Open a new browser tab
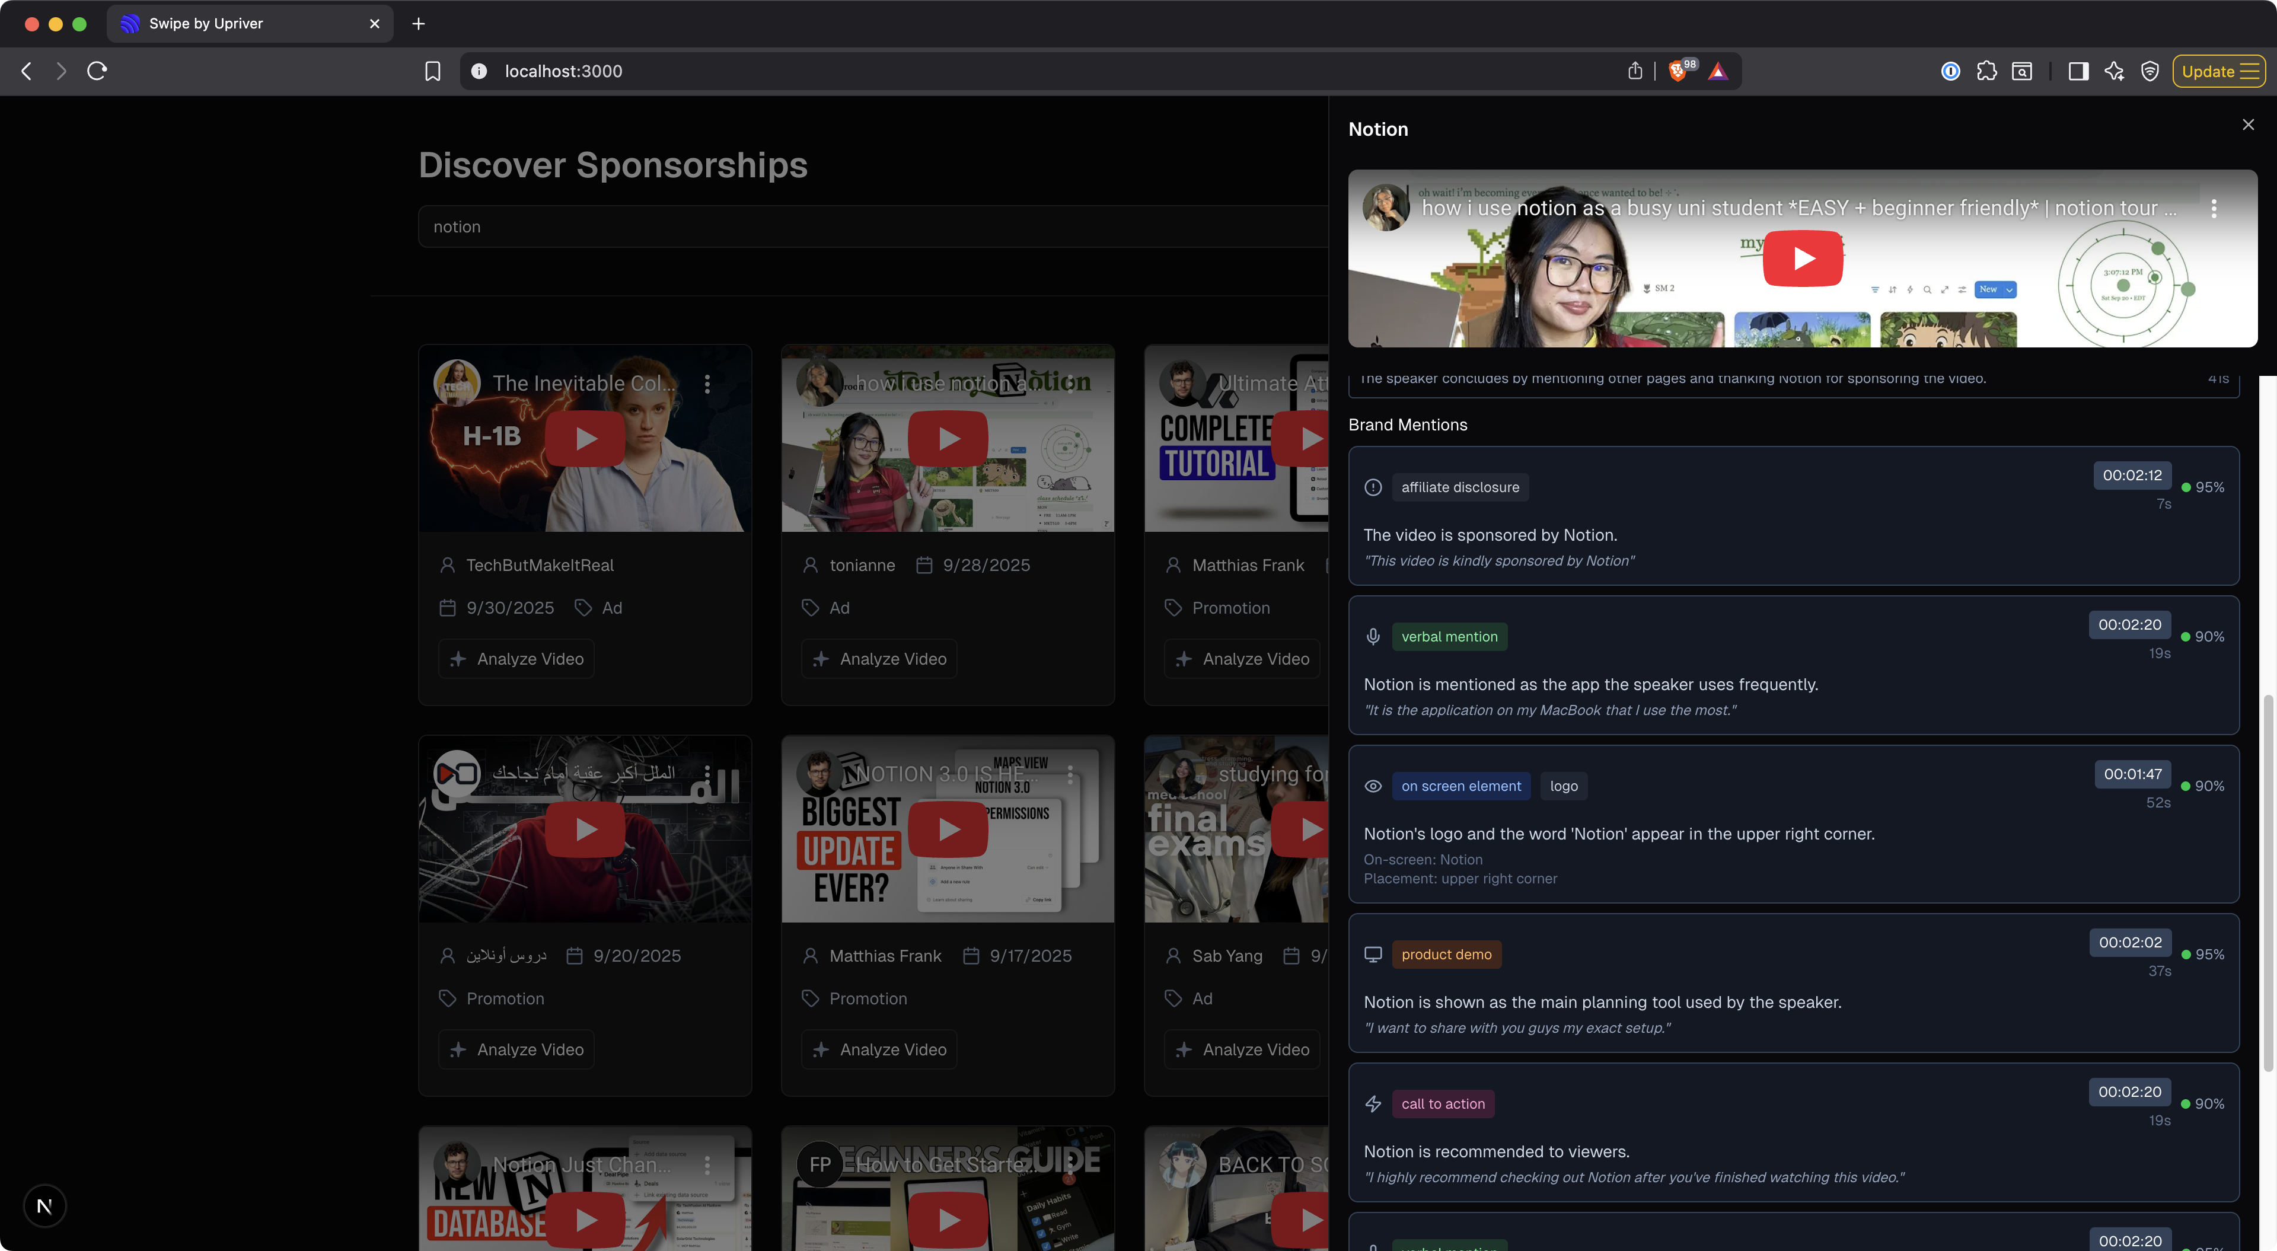2277x1251 pixels. point(418,24)
